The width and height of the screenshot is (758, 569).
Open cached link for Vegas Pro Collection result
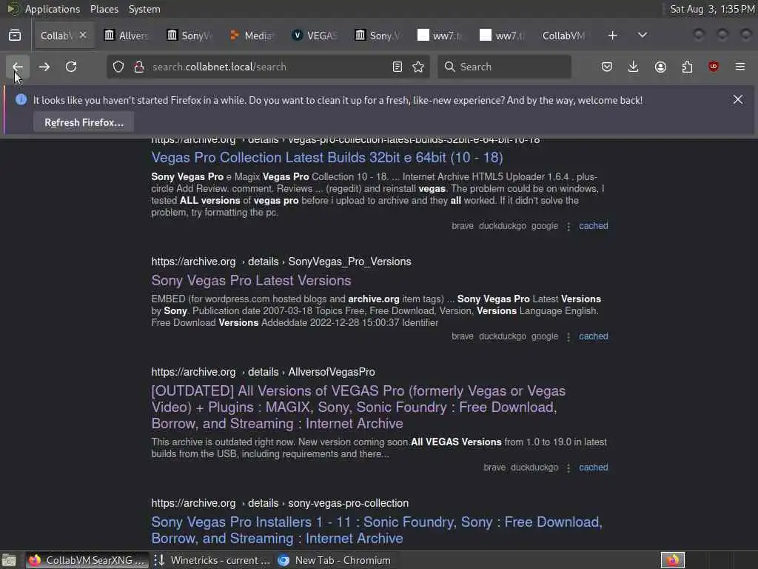coord(594,226)
